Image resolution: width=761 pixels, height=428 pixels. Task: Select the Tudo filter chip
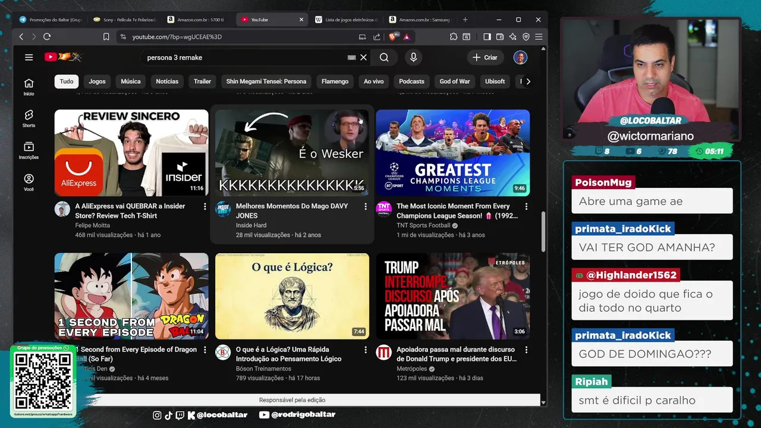coord(67,81)
